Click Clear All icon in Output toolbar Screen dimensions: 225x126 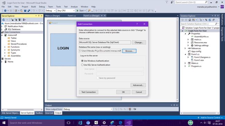(130, 109)
